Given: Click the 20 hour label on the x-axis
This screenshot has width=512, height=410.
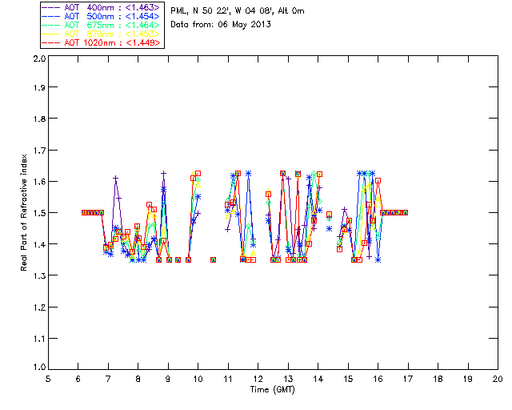Looking at the screenshot, I should point(498,379).
